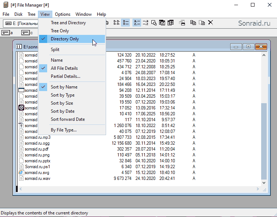The height and width of the screenshot is (217, 277).
Task: Click the file icon next to sonraid.ru.pdf
Action: coord(21,149)
